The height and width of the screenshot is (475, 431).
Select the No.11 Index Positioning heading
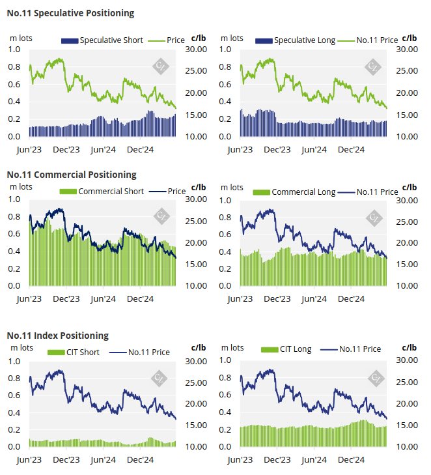pos(58,336)
